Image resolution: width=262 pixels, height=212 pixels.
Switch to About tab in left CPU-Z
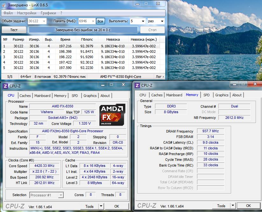[x=105, y=96]
